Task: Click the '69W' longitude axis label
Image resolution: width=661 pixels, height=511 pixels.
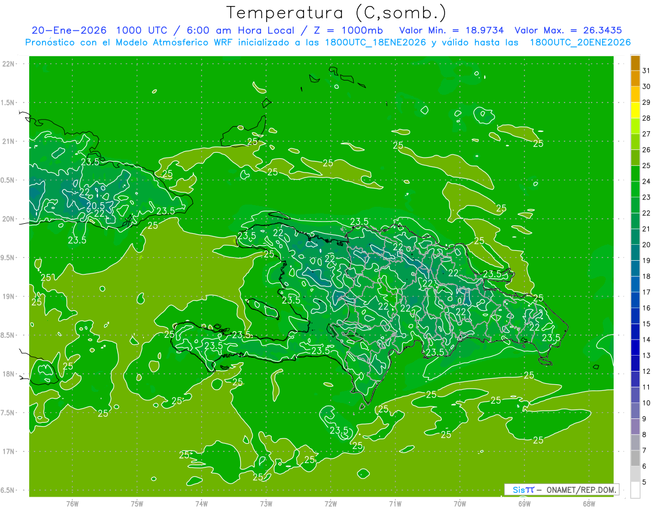Action: tap(524, 503)
